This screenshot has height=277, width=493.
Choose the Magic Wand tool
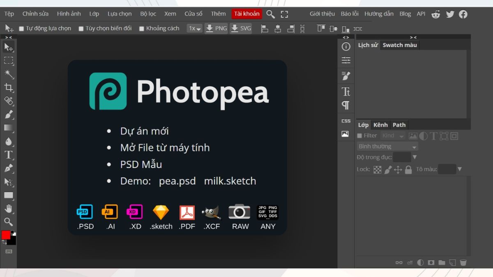pyautogui.click(x=9, y=74)
